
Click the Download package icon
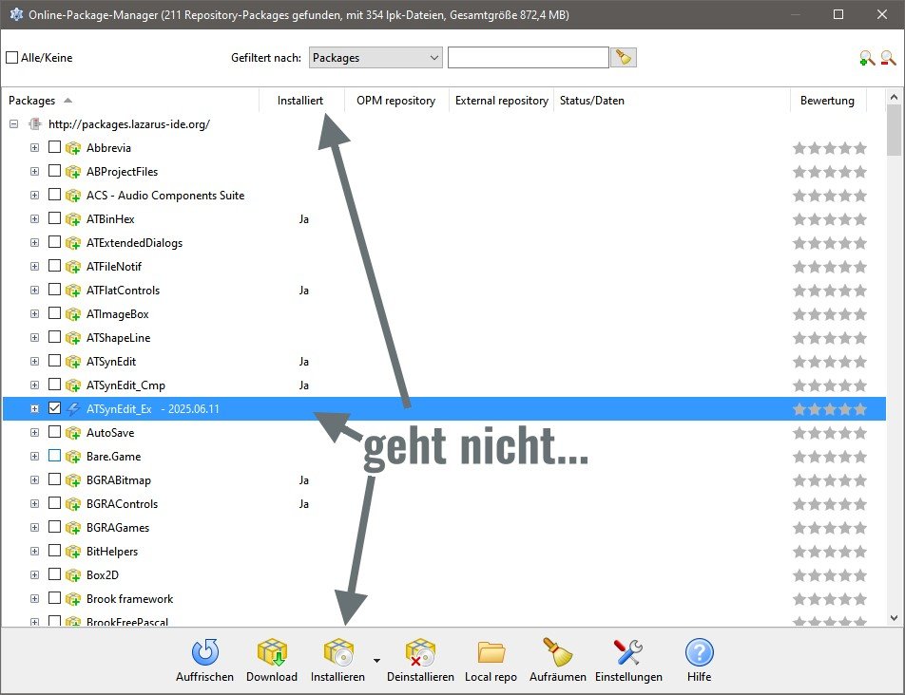[272, 652]
